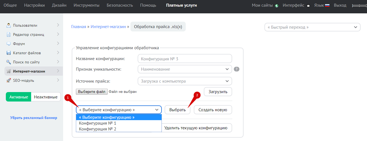Click the gray question mark help icon
The image size is (367, 141).
click(x=237, y=69)
